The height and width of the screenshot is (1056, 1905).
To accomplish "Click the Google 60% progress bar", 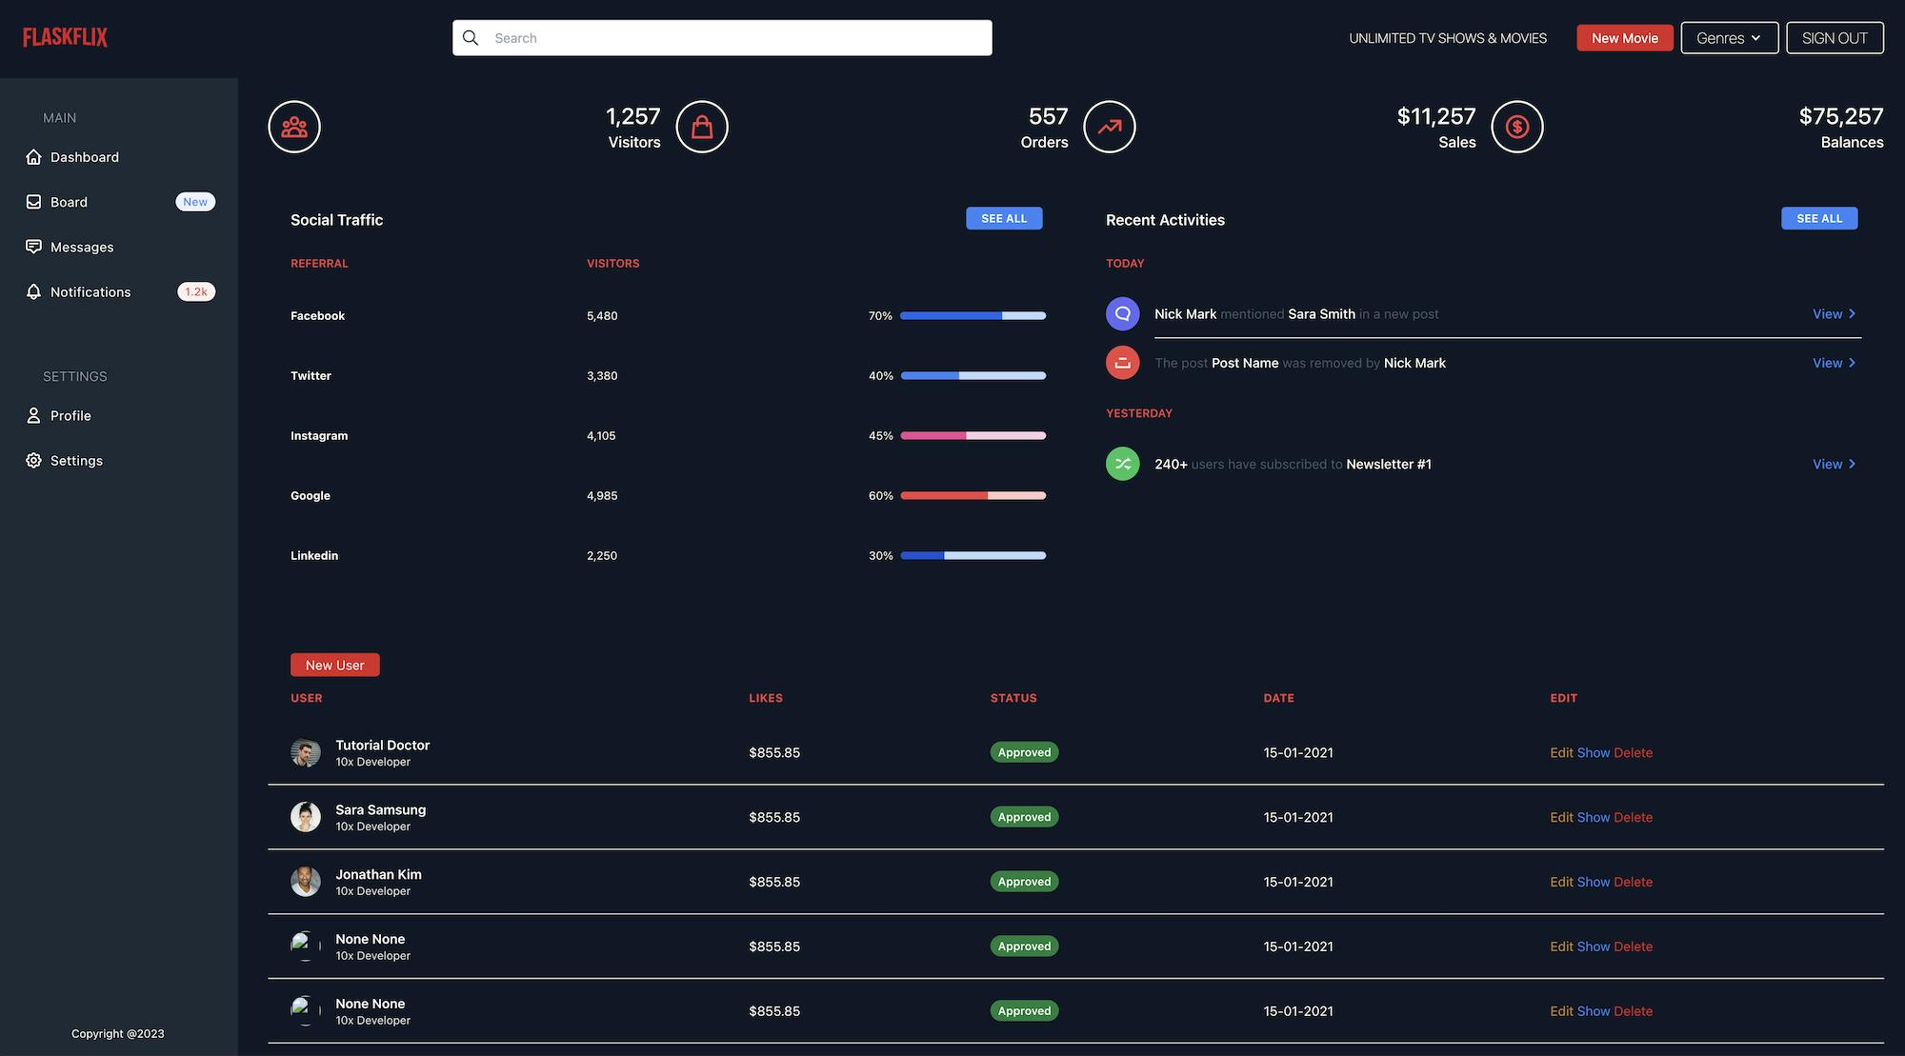I will click(973, 495).
